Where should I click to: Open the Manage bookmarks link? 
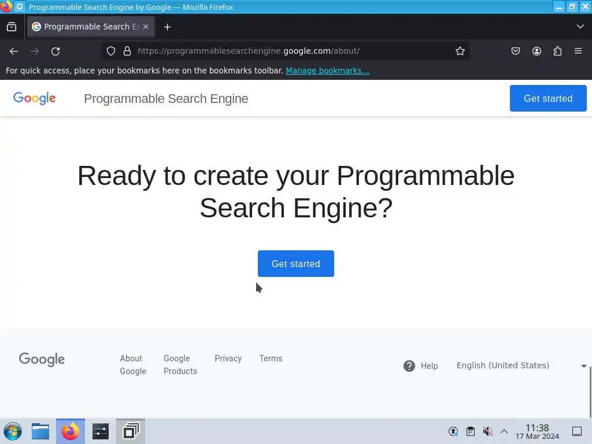click(327, 71)
